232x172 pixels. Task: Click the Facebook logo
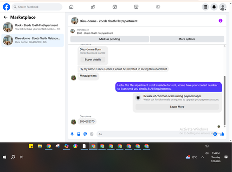point(6,7)
